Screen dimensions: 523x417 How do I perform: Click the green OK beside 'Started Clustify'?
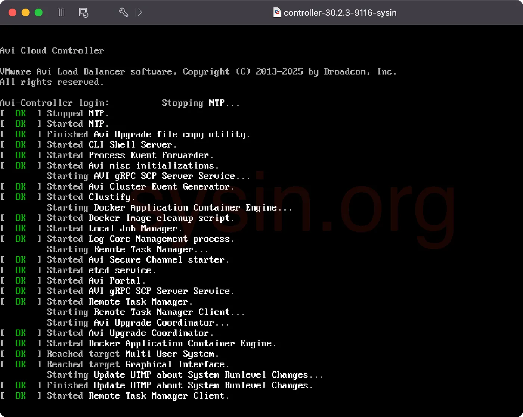click(x=21, y=197)
